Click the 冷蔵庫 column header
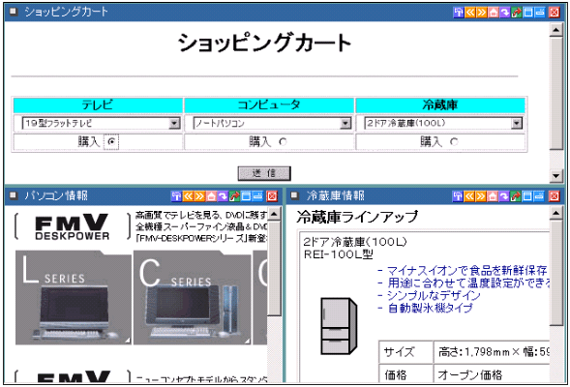Screen dimensions: 570x387 (440, 105)
